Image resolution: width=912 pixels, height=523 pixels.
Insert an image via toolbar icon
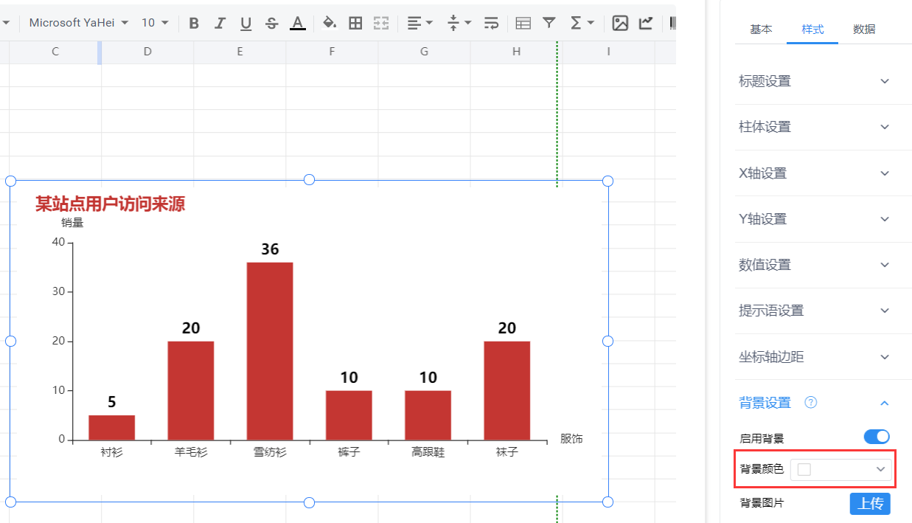point(620,23)
